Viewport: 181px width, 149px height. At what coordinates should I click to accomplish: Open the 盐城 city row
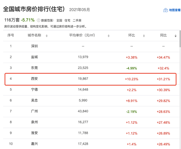point(91,57)
